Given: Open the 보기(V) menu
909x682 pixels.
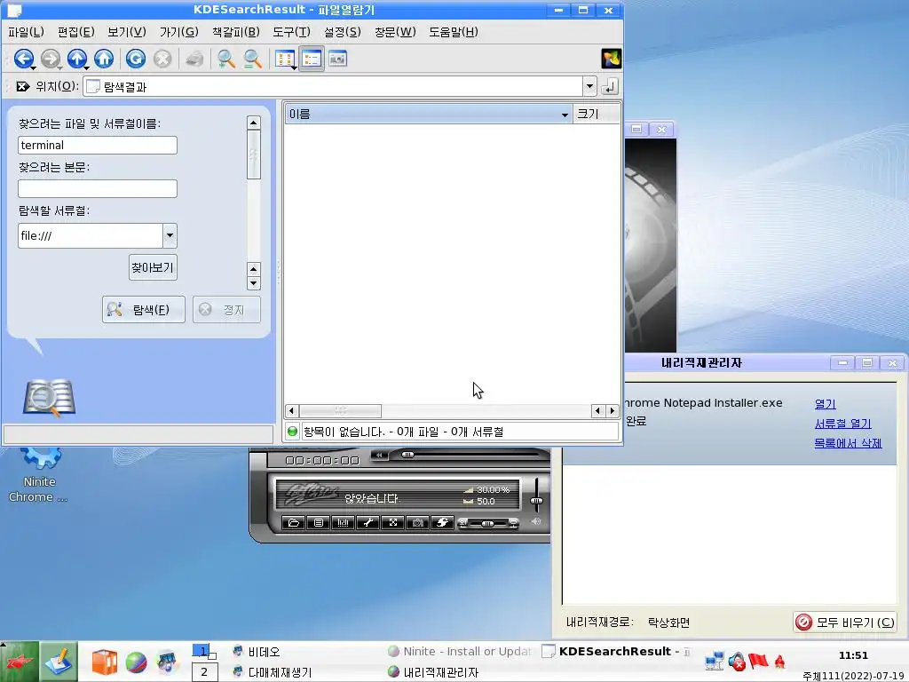Looking at the screenshot, I should click(x=127, y=32).
